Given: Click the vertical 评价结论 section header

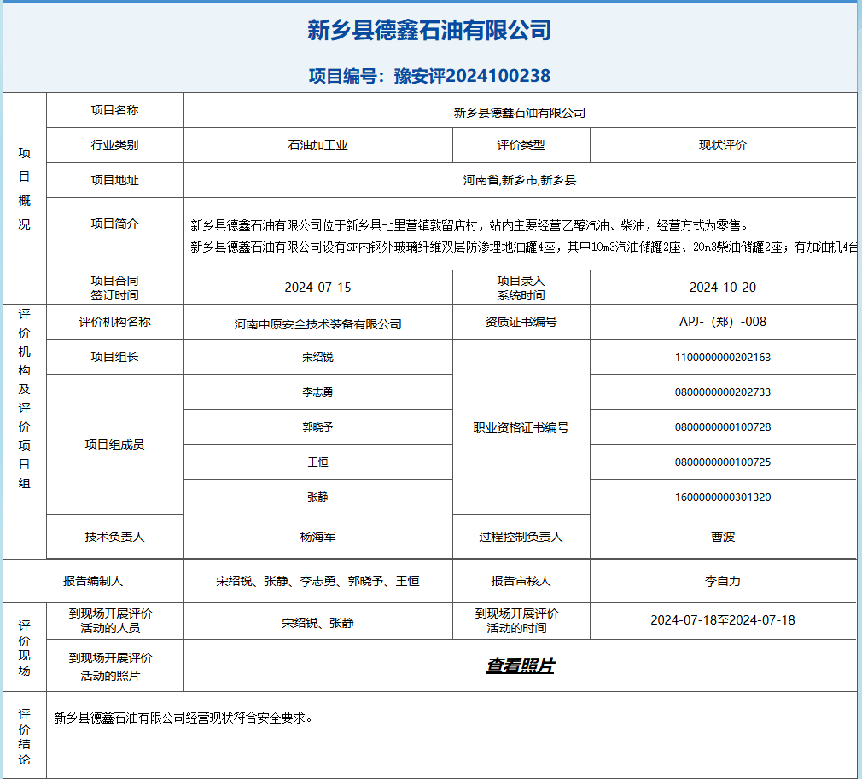Looking at the screenshot, I should pyautogui.click(x=24, y=736).
